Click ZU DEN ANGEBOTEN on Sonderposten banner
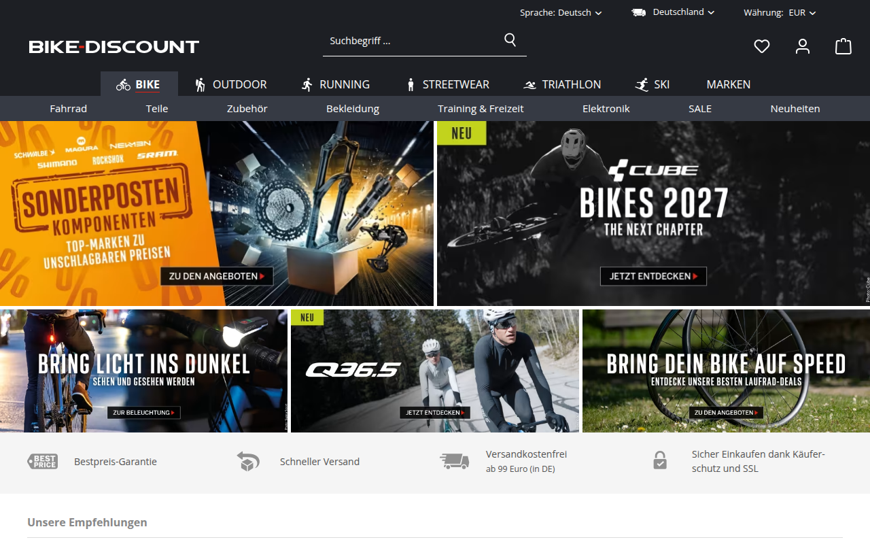870x544 pixels. (x=217, y=276)
